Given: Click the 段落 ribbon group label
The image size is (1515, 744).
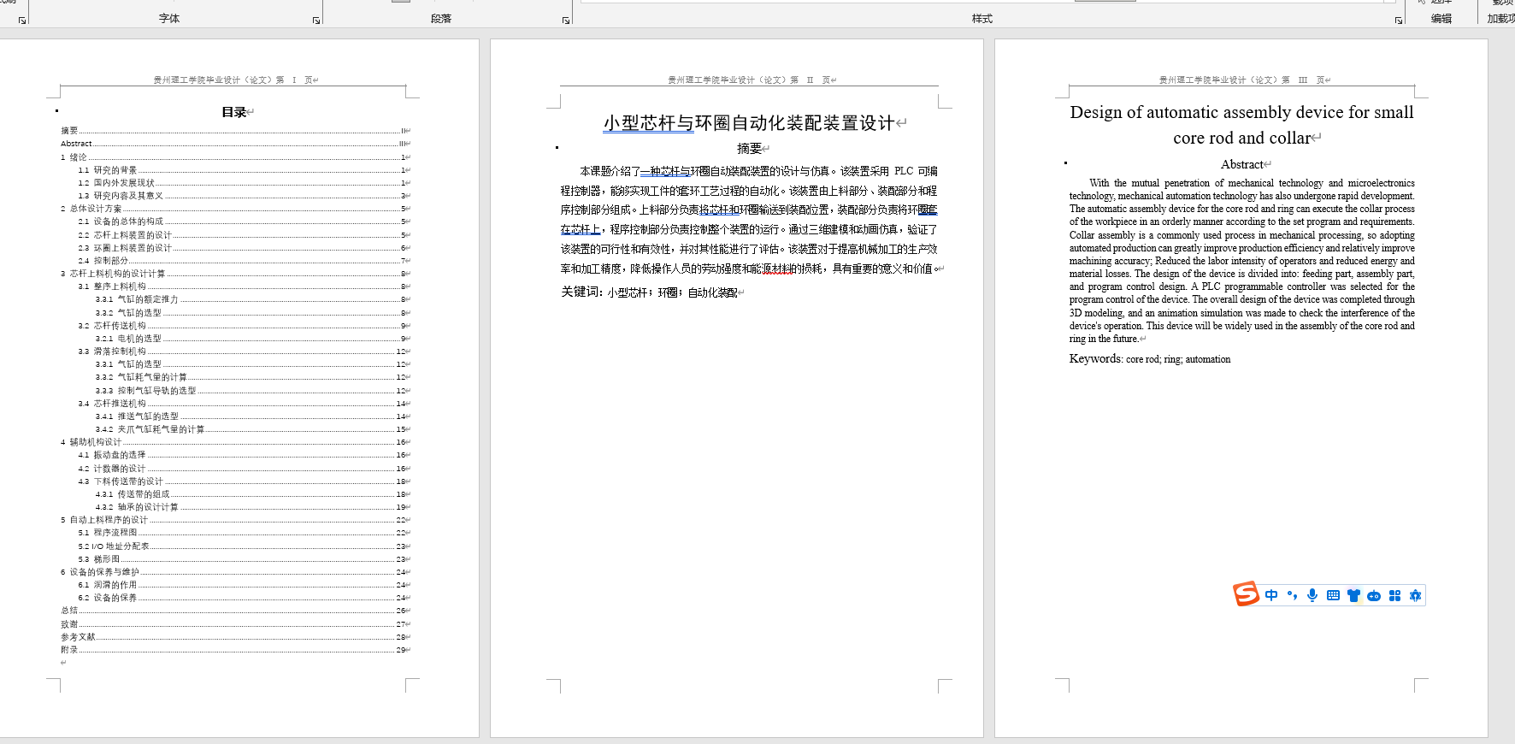Looking at the screenshot, I should pos(441,18).
